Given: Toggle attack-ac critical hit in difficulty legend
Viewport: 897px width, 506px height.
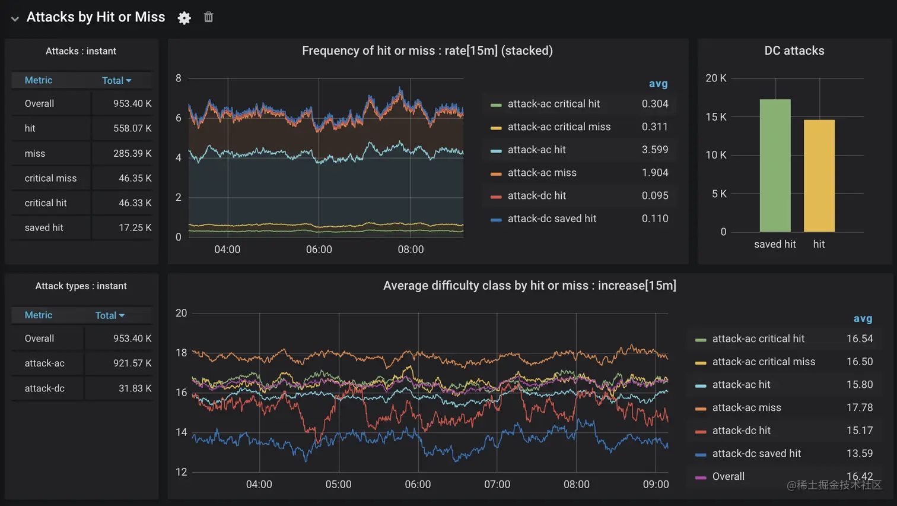Looking at the screenshot, I should click(x=758, y=339).
